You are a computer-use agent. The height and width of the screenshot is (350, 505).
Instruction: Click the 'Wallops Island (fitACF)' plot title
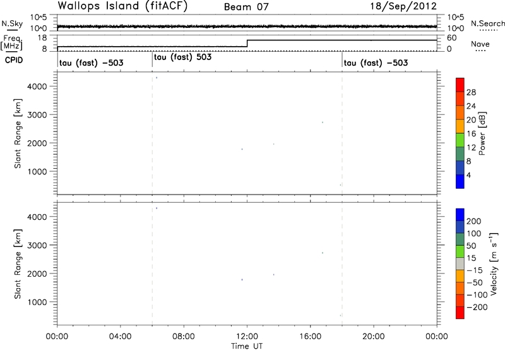122,6
